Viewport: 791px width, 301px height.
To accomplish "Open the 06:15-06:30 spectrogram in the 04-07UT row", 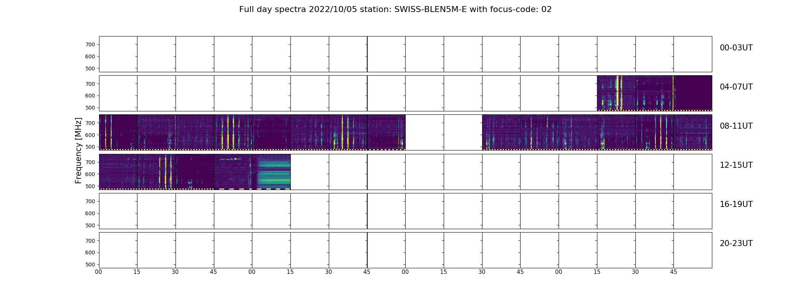I will (616, 93).
